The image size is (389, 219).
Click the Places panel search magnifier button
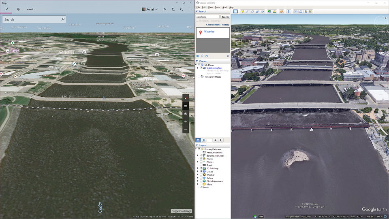198,140
